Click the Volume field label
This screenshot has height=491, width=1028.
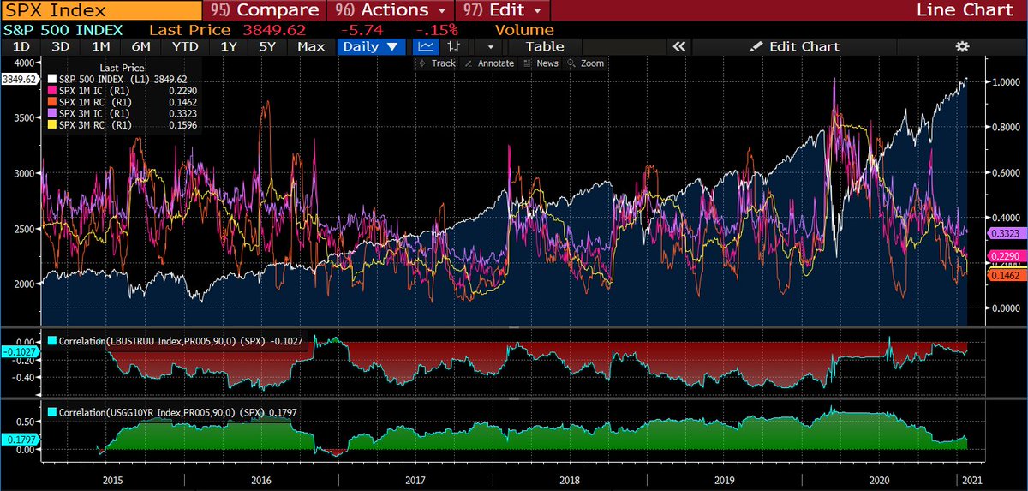pos(524,30)
